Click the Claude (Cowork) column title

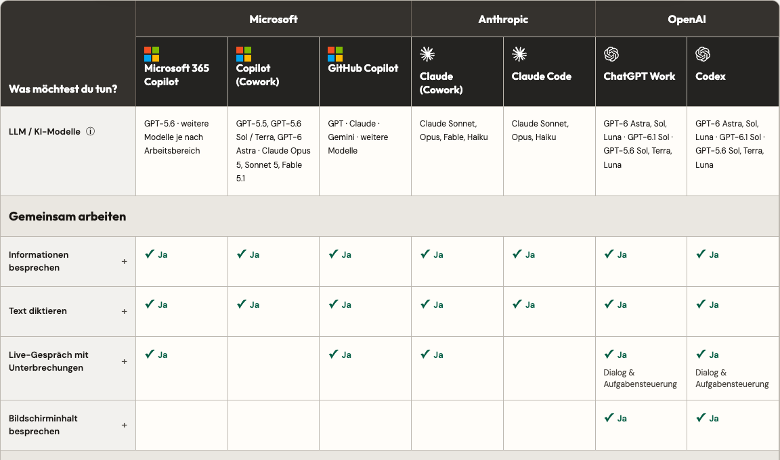(x=441, y=83)
